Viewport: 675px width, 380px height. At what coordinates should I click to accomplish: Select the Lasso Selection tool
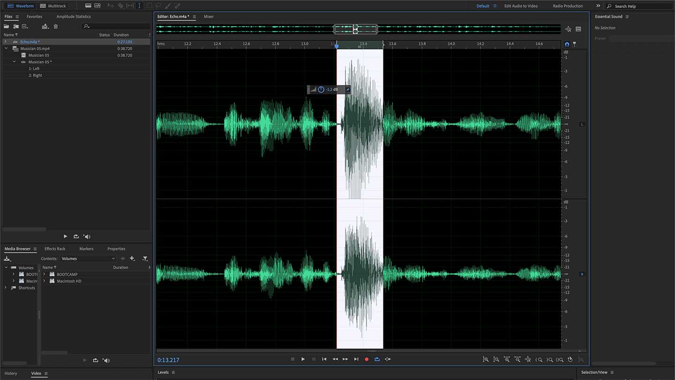tap(158, 6)
